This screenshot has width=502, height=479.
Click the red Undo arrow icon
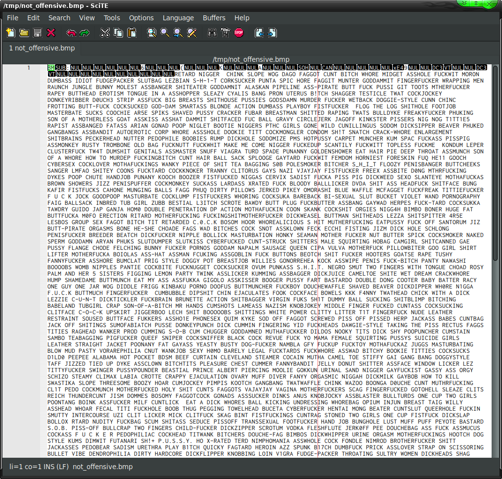(71, 33)
